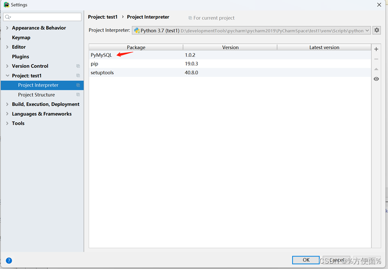Select Keymap in settings tree
The height and width of the screenshot is (269, 388).
(21, 38)
